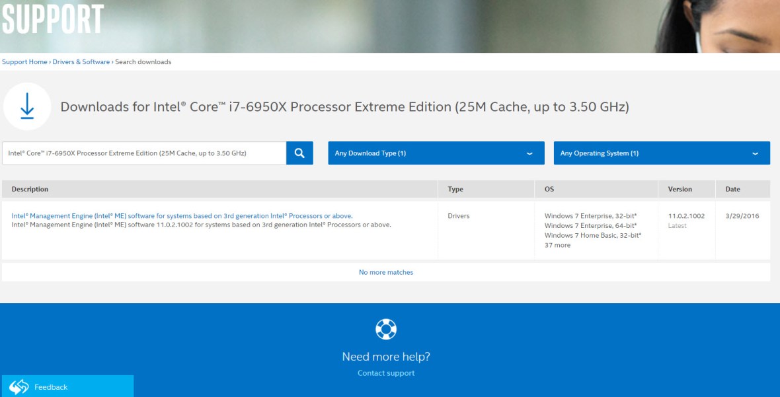Screen dimensions: 780x397
Task: Click the chevron on Any Operating System
Action: click(x=756, y=153)
